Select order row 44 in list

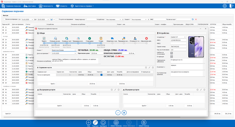pyautogui.click(x=18, y=104)
